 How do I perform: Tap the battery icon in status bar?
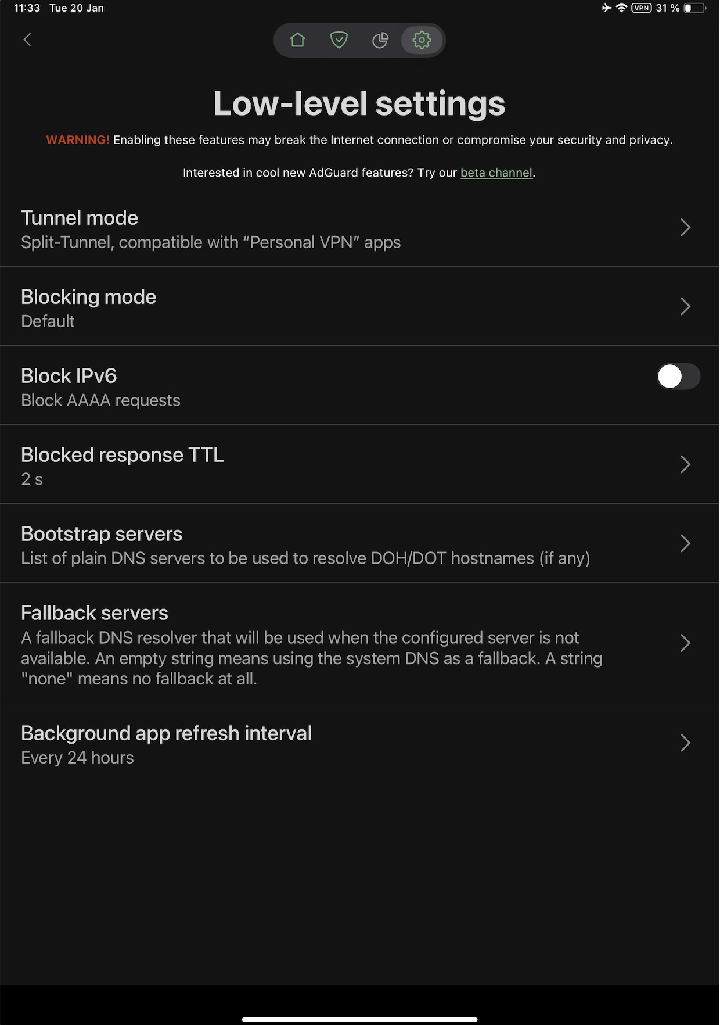tap(694, 8)
